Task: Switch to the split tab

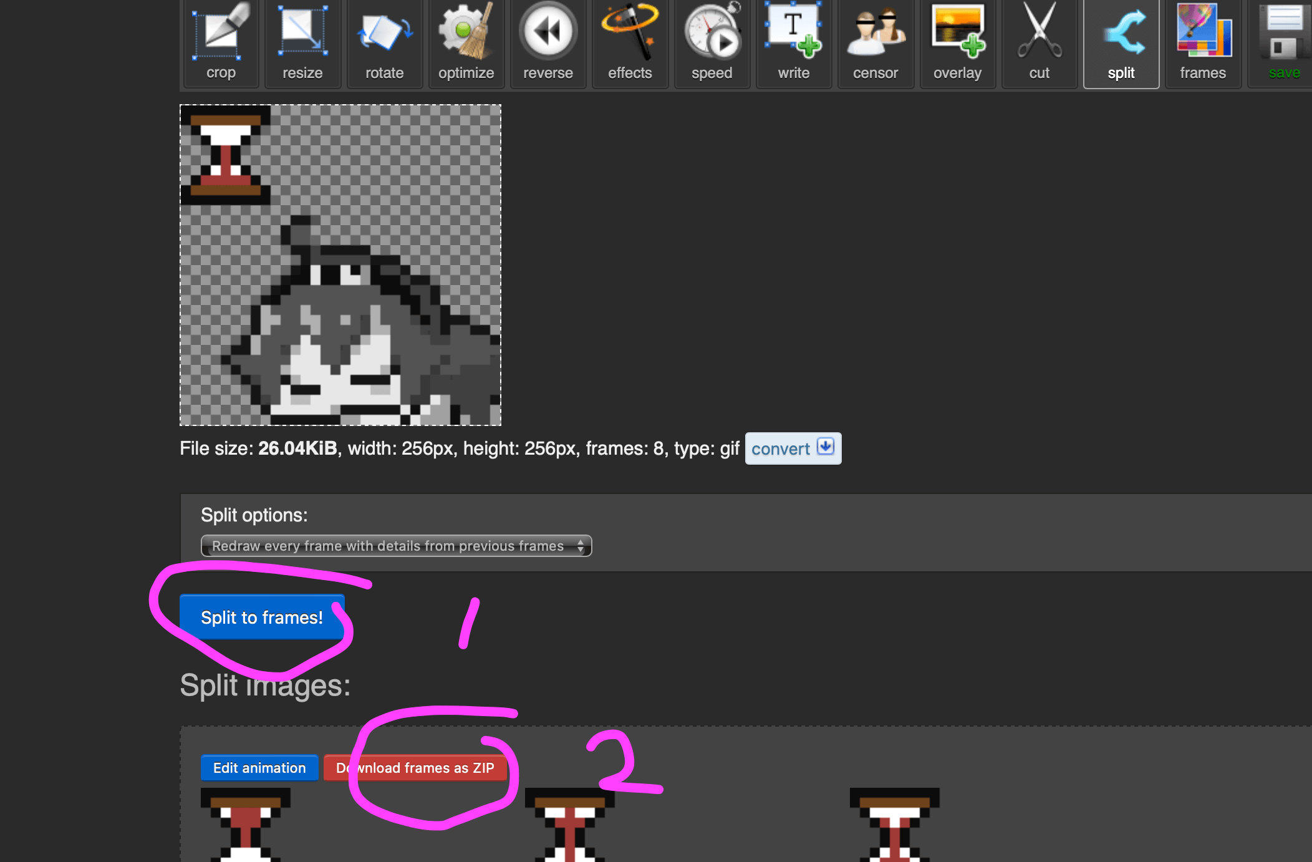Action: 1121,44
